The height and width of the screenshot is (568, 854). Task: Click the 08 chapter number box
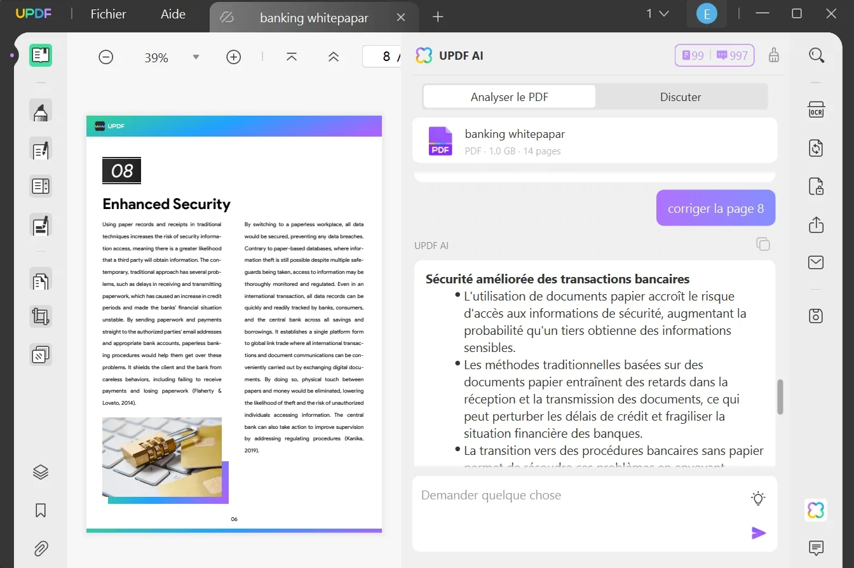121,170
